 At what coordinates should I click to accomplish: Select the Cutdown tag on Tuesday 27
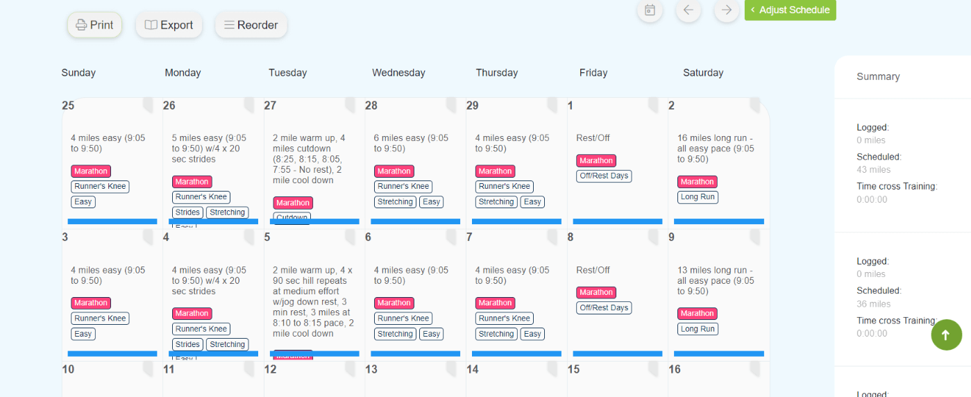292,217
